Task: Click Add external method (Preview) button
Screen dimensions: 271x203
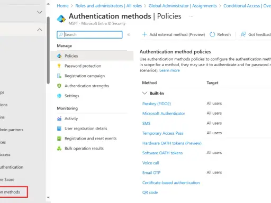Action: click(x=174, y=34)
